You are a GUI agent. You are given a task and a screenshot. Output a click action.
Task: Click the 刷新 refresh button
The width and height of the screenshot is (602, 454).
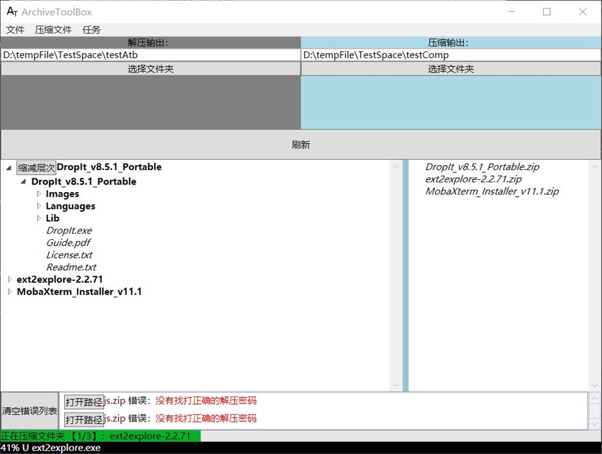tap(300, 144)
